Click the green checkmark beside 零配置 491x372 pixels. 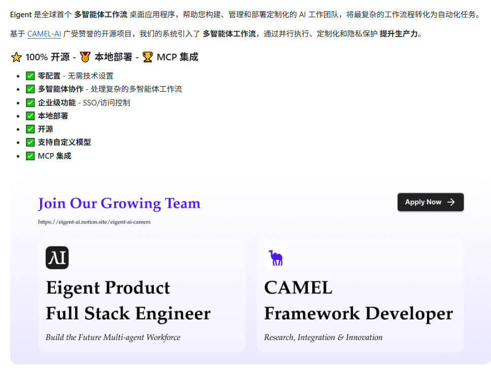(30, 76)
